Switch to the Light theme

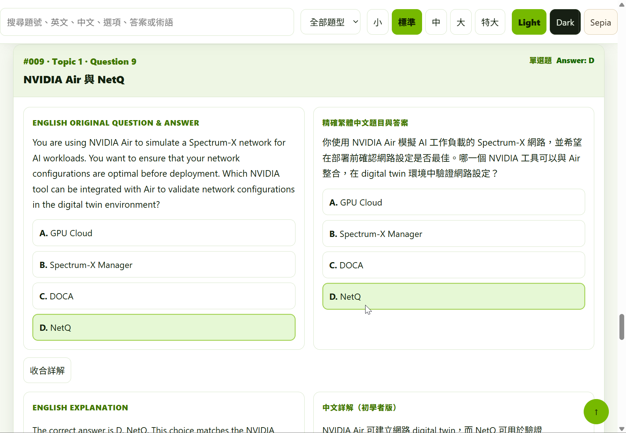pyautogui.click(x=529, y=22)
